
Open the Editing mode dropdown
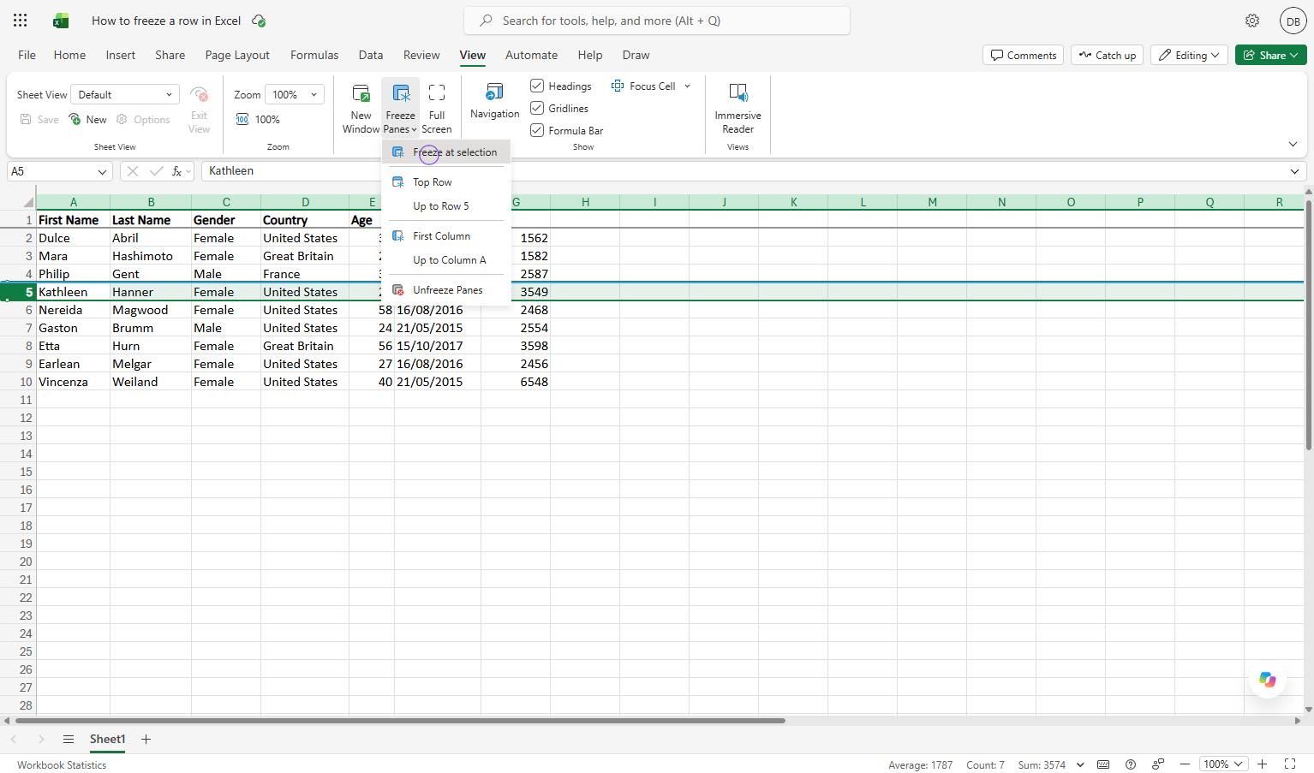[1189, 55]
